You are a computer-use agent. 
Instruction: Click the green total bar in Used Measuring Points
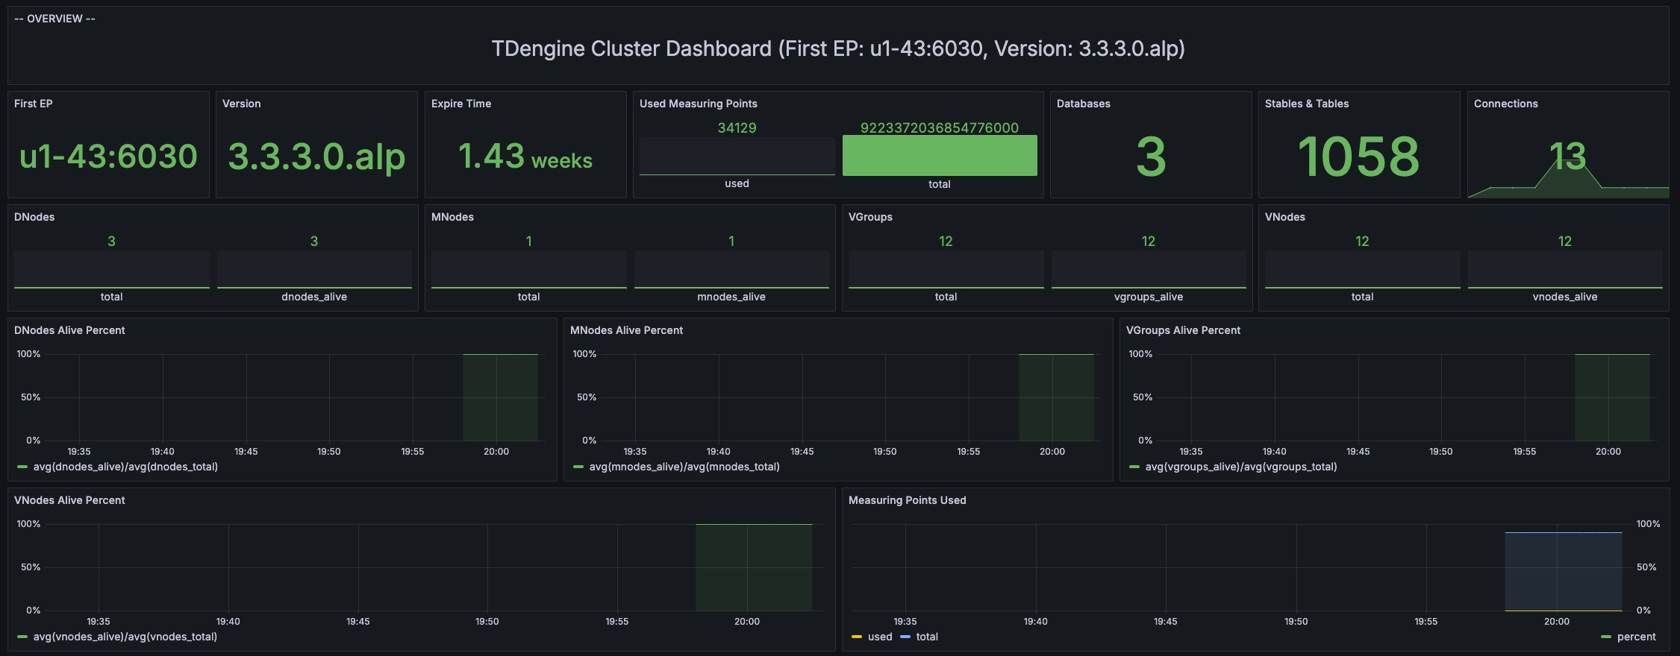click(939, 156)
